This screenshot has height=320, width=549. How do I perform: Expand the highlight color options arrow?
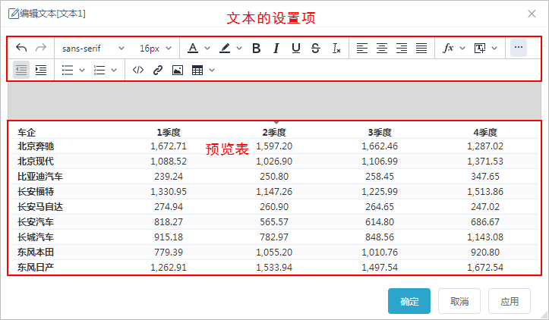(x=239, y=49)
